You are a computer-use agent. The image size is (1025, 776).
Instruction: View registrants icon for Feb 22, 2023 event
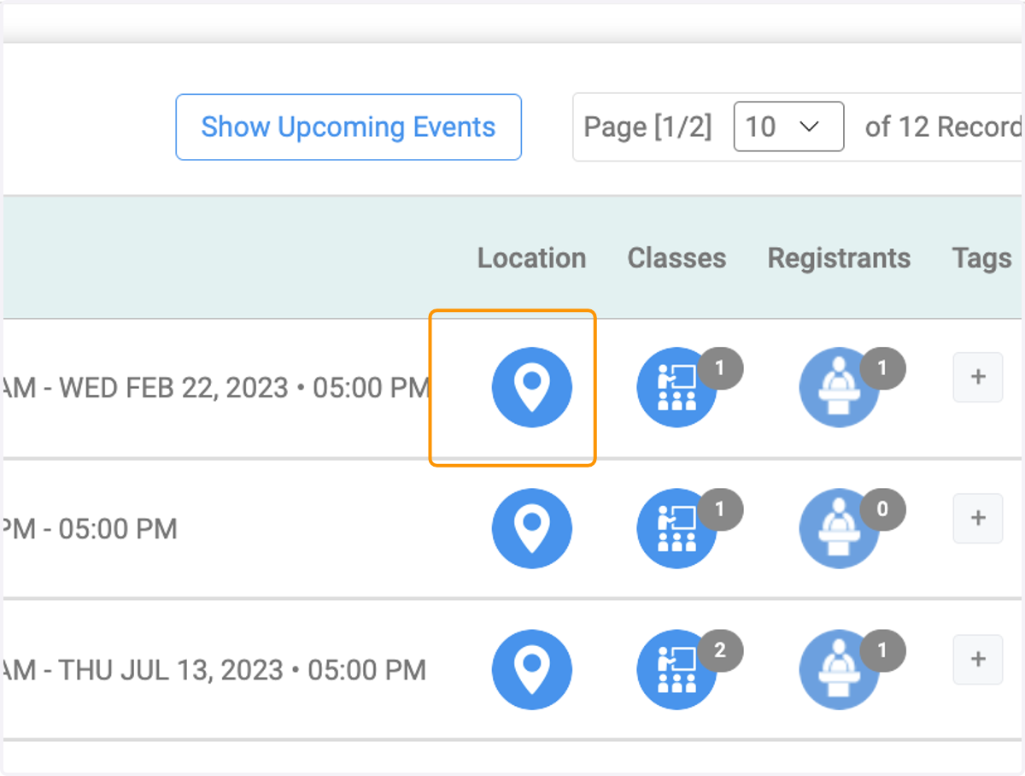click(x=839, y=387)
